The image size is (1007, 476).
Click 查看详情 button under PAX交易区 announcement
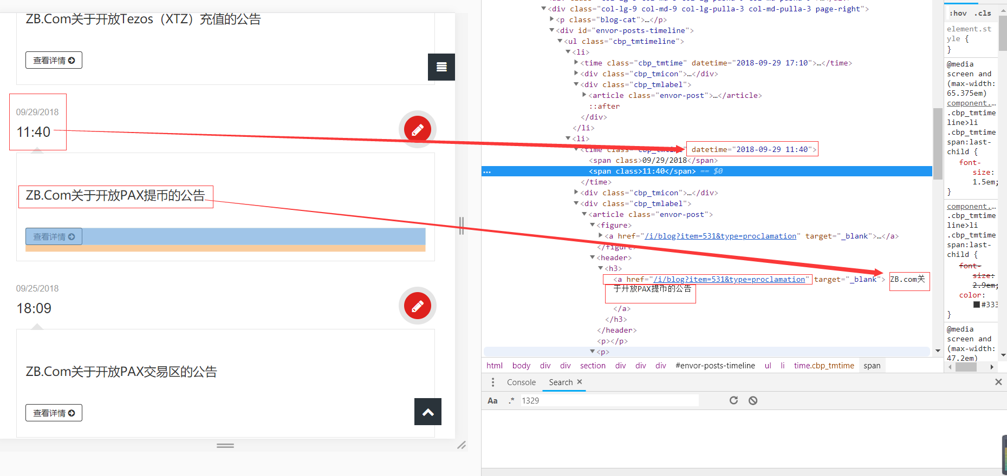click(x=54, y=413)
